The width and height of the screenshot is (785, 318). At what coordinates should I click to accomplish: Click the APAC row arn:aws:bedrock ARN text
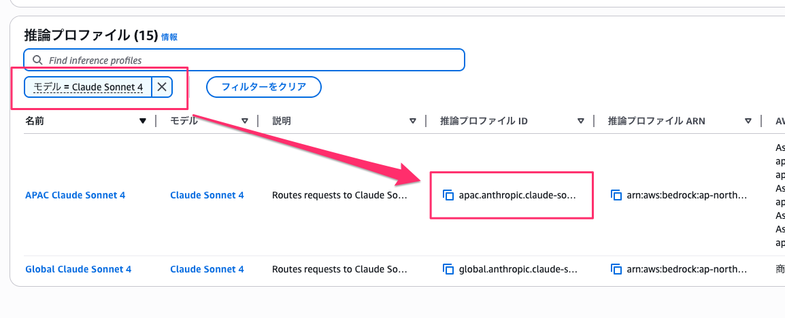click(x=687, y=195)
